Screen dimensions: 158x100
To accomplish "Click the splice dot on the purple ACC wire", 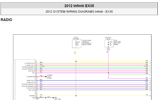I will pyautogui.click(x=108, y=73).
